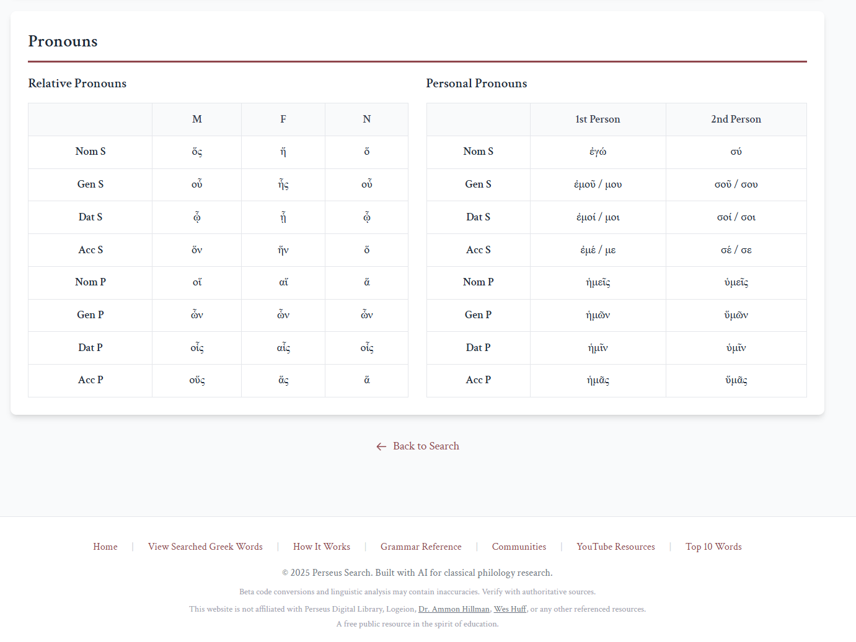Viewport: 856px width, 642px height.
Task: Visit the Grammar Reference section
Action: pyautogui.click(x=421, y=547)
